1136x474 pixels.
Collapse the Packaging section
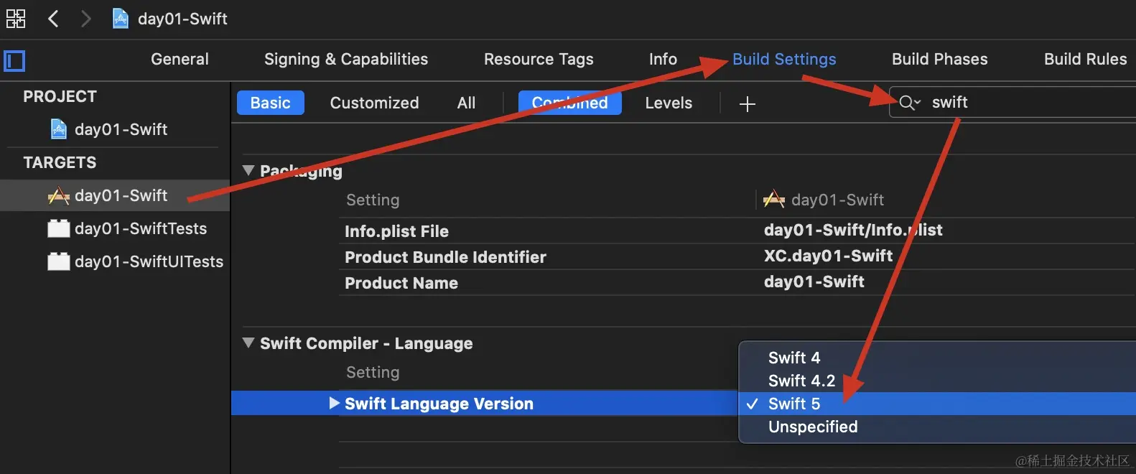pyautogui.click(x=248, y=171)
